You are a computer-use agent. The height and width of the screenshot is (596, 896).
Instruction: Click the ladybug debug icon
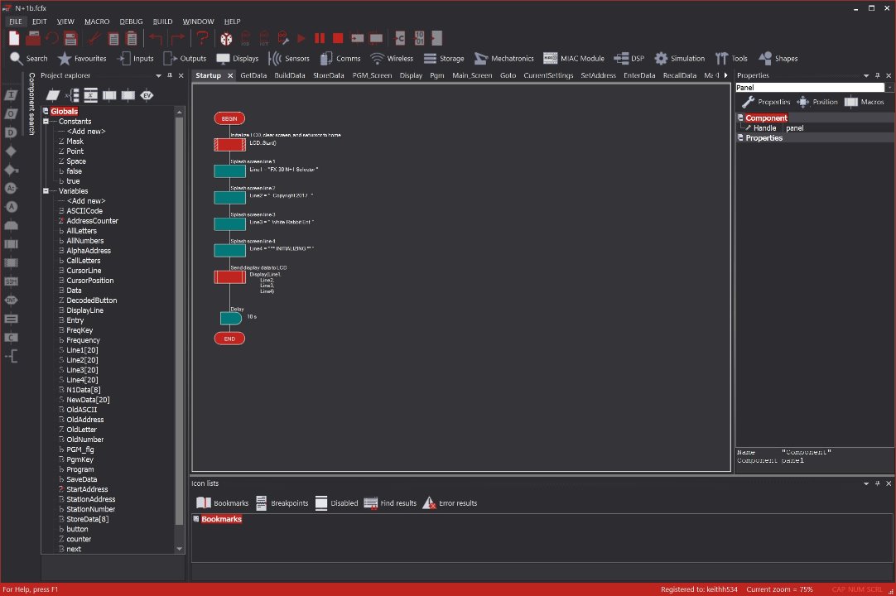click(x=226, y=38)
